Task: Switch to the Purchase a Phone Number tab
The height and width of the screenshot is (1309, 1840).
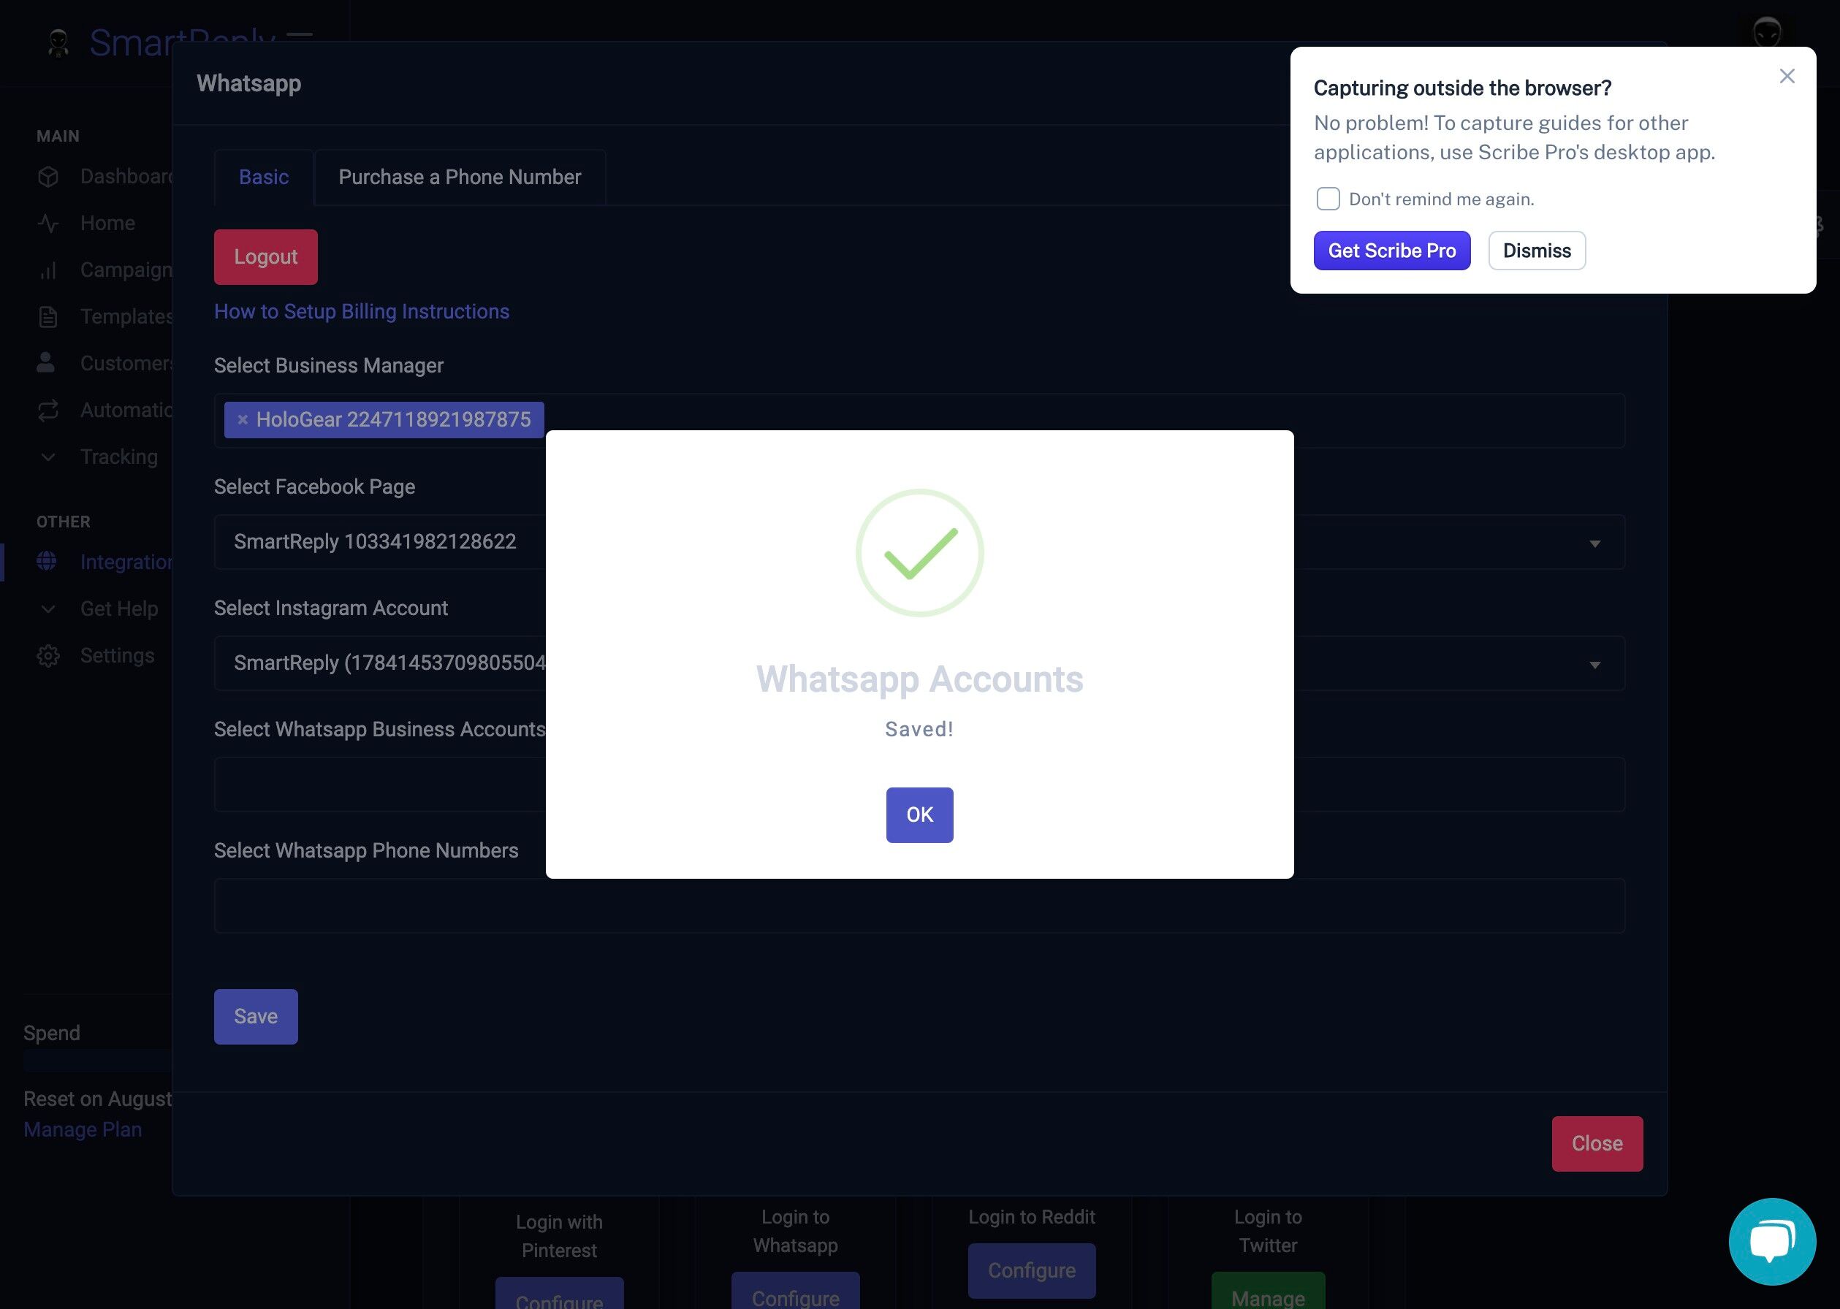Action: (460, 178)
